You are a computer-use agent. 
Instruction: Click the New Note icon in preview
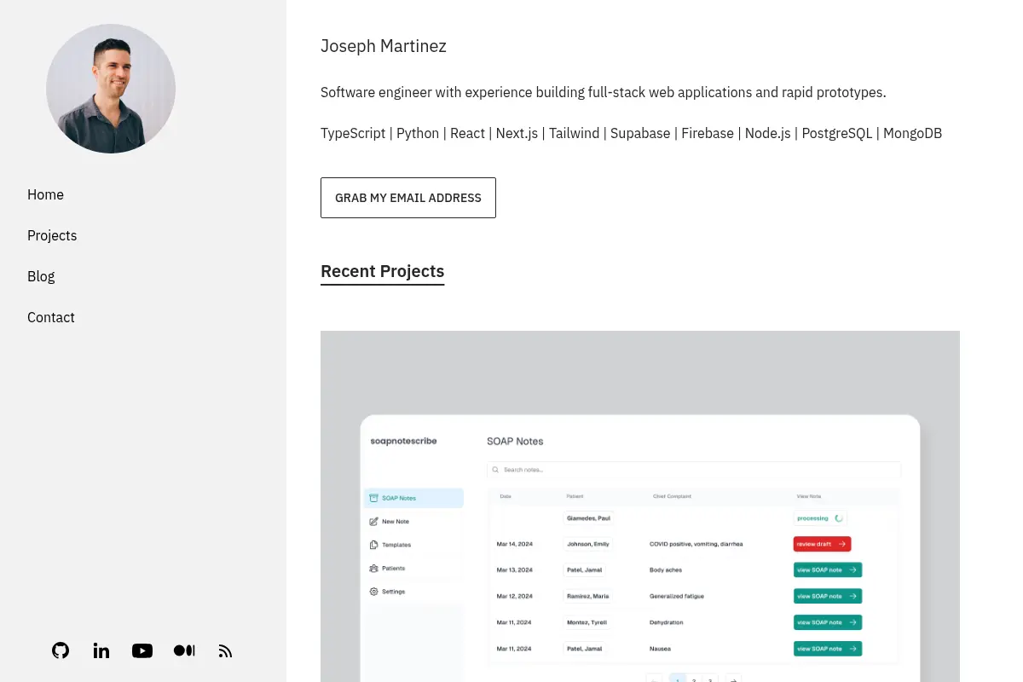pyautogui.click(x=373, y=521)
